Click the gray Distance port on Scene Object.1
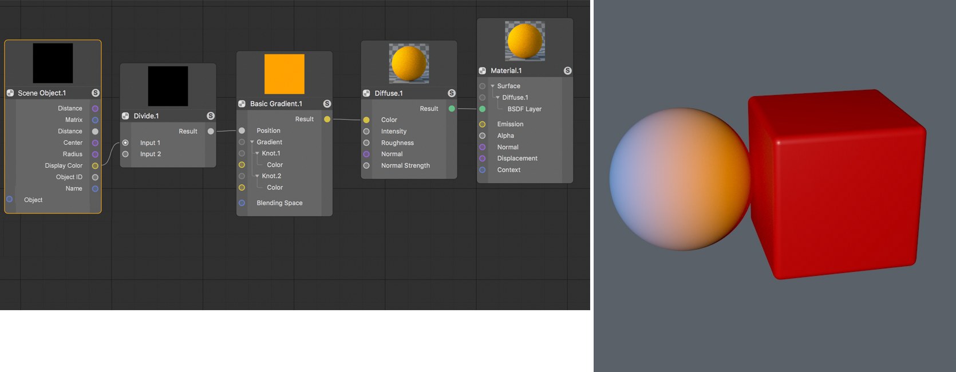This screenshot has height=372, width=956. [x=95, y=131]
